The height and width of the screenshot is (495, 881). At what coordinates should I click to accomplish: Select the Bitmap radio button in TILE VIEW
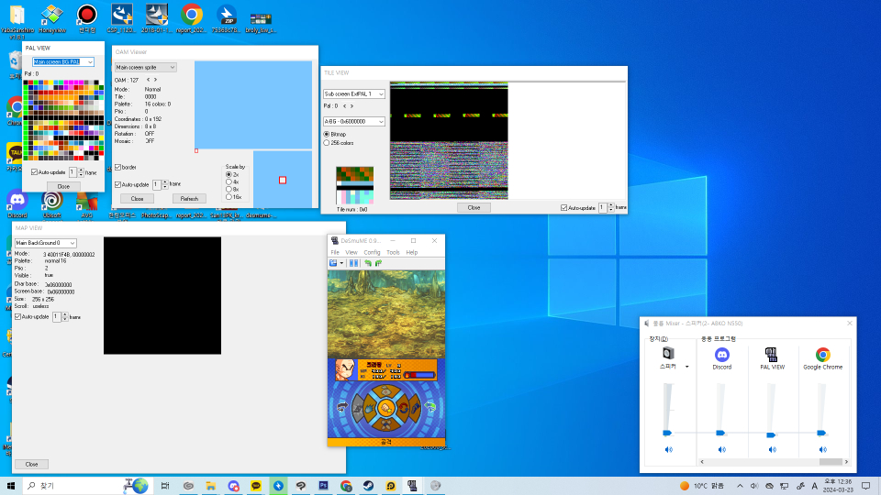(x=327, y=134)
